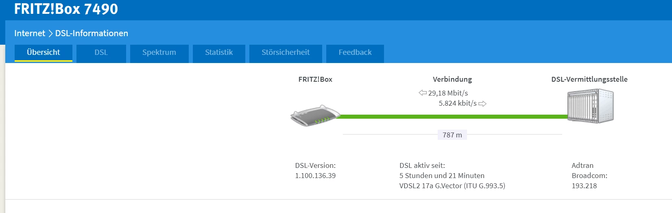Switch to the DSL tab
The image size is (672, 213).
(101, 52)
